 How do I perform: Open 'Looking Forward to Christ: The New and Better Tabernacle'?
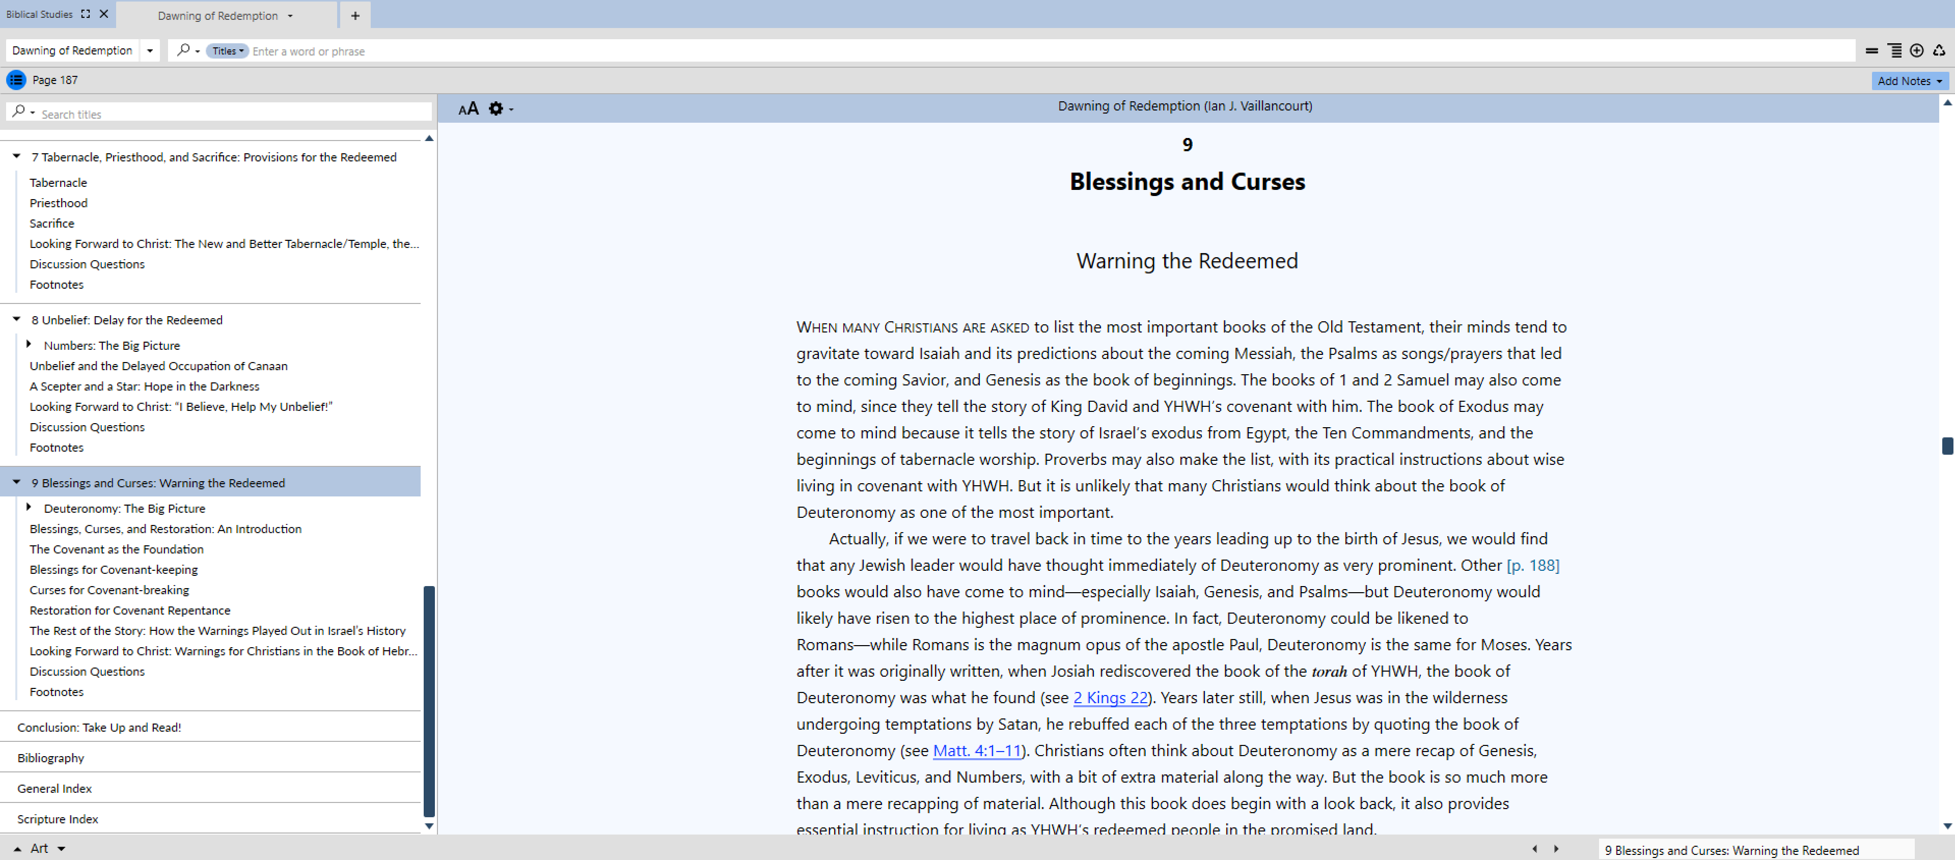point(224,244)
